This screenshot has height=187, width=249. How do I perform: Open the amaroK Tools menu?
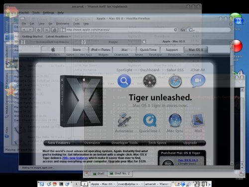tap(36, 12)
